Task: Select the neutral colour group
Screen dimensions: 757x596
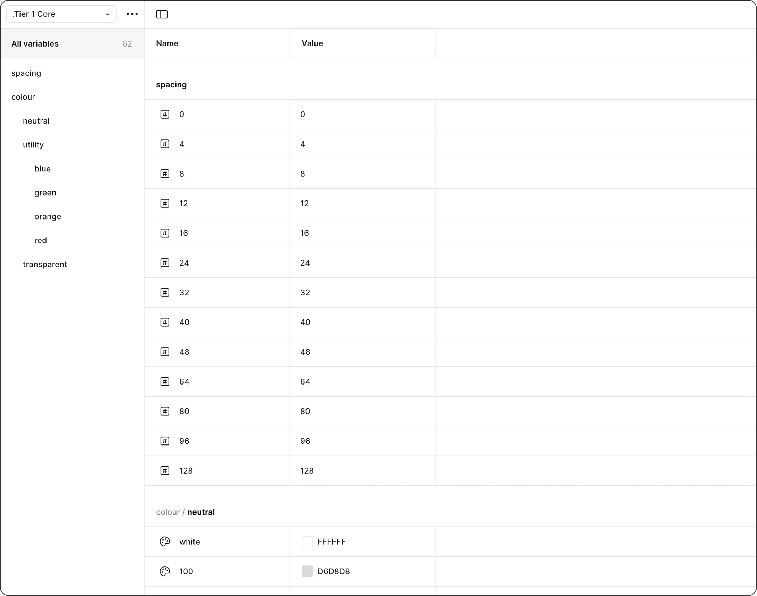Action: pyautogui.click(x=36, y=121)
